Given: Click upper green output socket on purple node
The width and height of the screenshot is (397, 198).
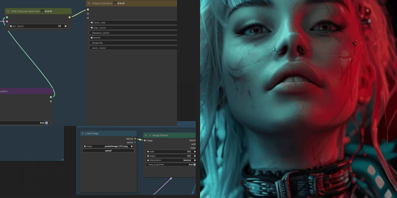Looking at the screenshot, I should coord(51,97).
